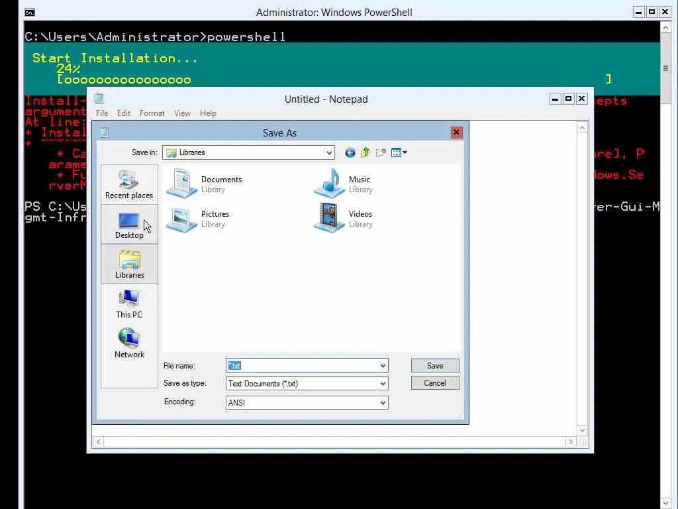Image resolution: width=678 pixels, height=509 pixels.
Task: Click the PowerShell scrollbar thumb
Action: point(665,68)
